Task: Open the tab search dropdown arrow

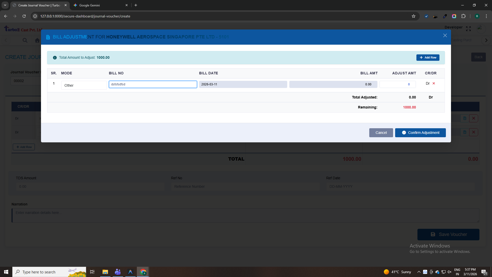Action: pos(5,5)
